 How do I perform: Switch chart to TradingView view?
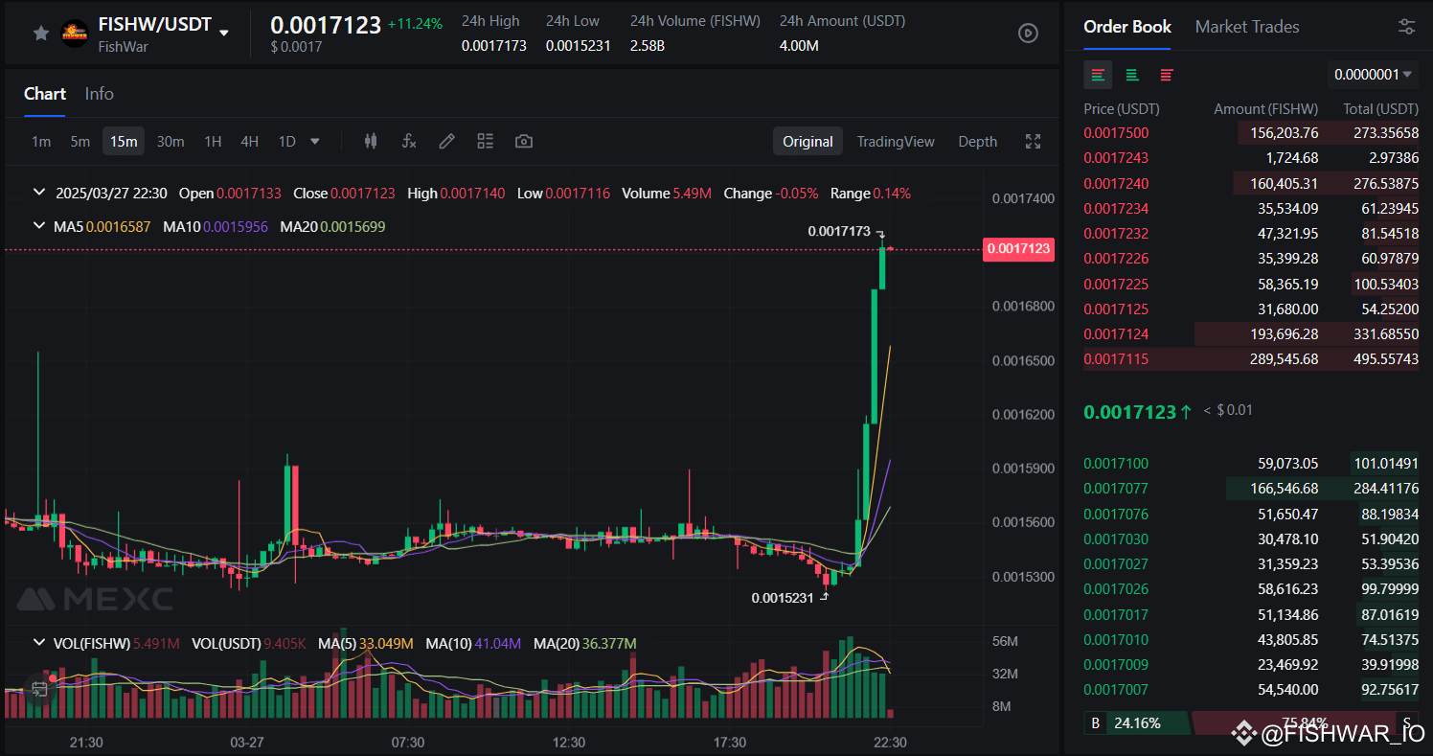pyautogui.click(x=896, y=141)
